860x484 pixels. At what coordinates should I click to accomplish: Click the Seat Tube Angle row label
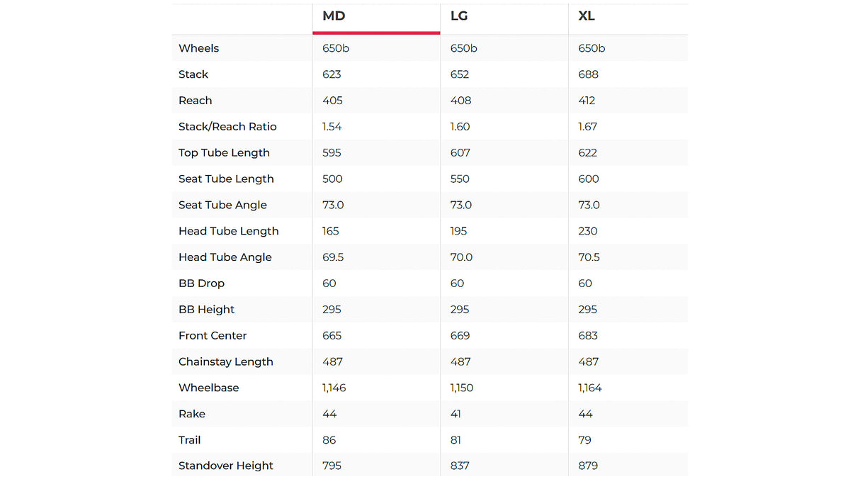pyautogui.click(x=222, y=205)
